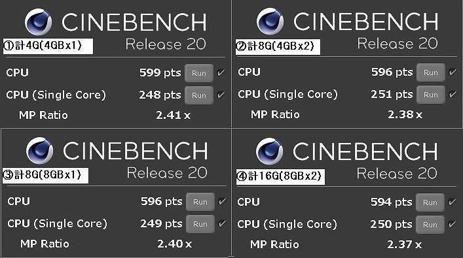The width and height of the screenshot is (463, 258).
Task: Click Cinebench logo in the 4GBx1 panel
Action: click(39, 22)
